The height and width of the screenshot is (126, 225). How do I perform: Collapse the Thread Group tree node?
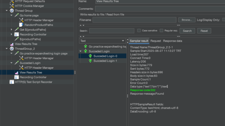[x=7, y=11]
